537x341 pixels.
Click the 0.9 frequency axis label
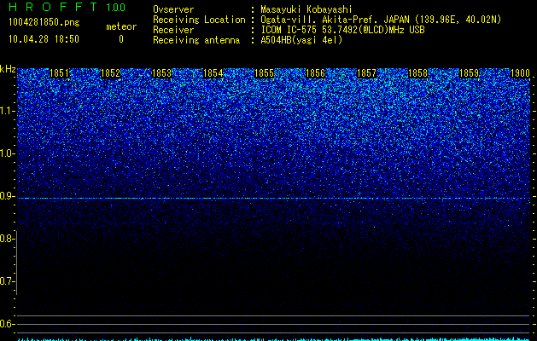point(6,196)
